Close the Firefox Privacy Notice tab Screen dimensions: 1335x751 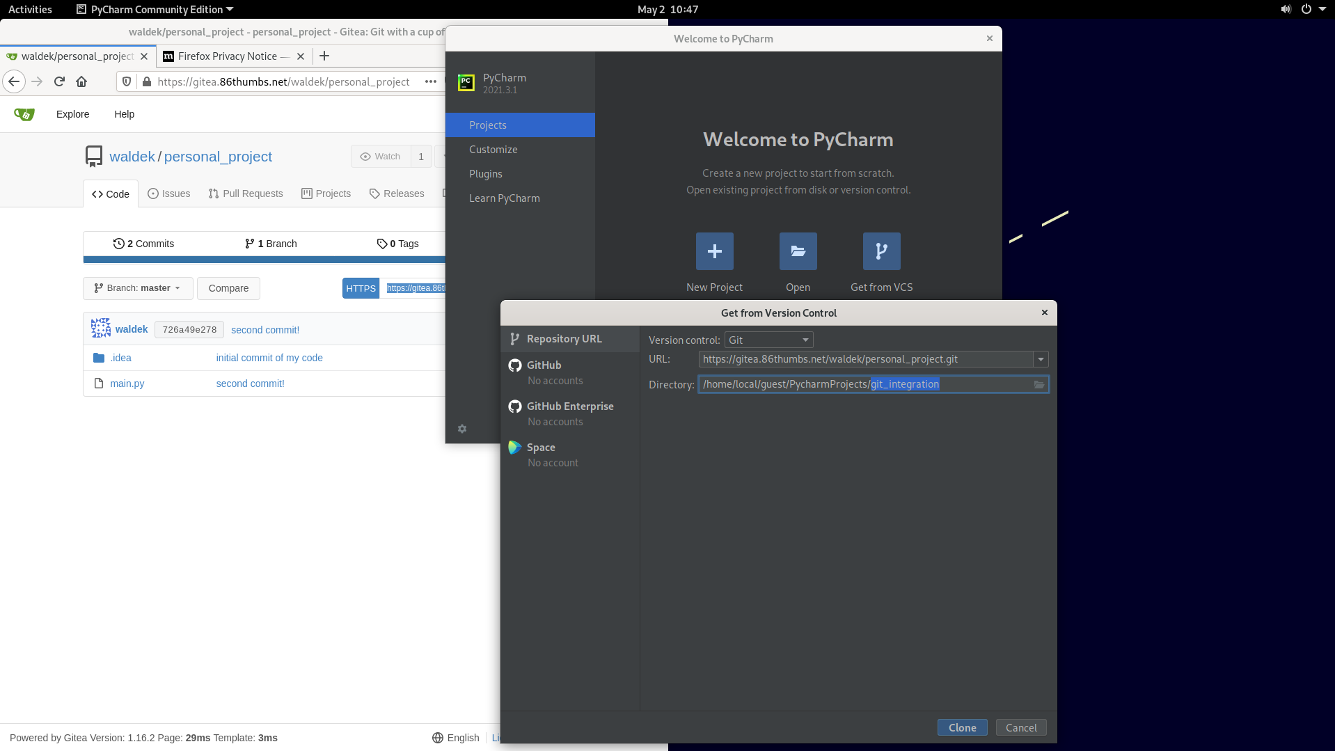(x=301, y=56)
